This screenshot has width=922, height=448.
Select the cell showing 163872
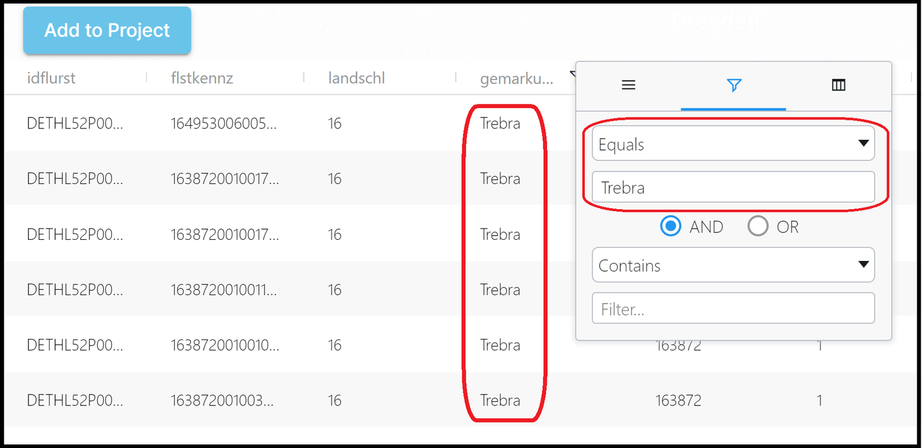click(678, 400)
